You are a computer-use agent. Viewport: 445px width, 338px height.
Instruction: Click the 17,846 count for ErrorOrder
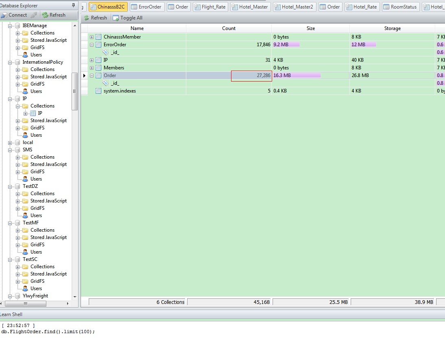click(x=263, y=45)
